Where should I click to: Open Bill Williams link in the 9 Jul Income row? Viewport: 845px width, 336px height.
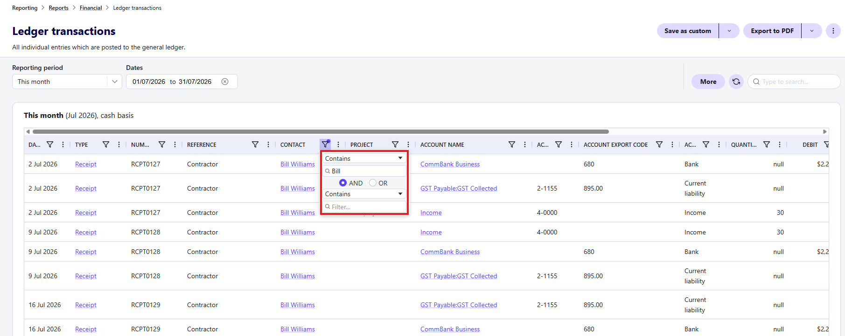pyautogui.click(x=298, y=232)
